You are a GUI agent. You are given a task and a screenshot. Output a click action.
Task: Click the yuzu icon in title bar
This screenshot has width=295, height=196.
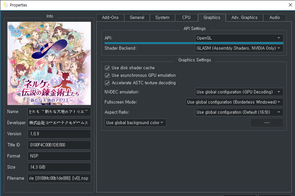pyautogui.click(x=6, y=5)
